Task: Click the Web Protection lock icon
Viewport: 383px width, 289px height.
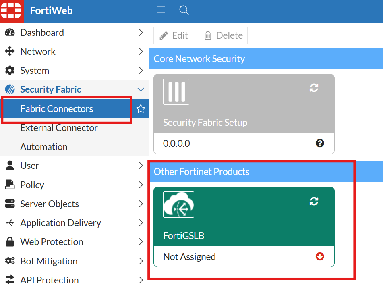Action: (10, 241)
